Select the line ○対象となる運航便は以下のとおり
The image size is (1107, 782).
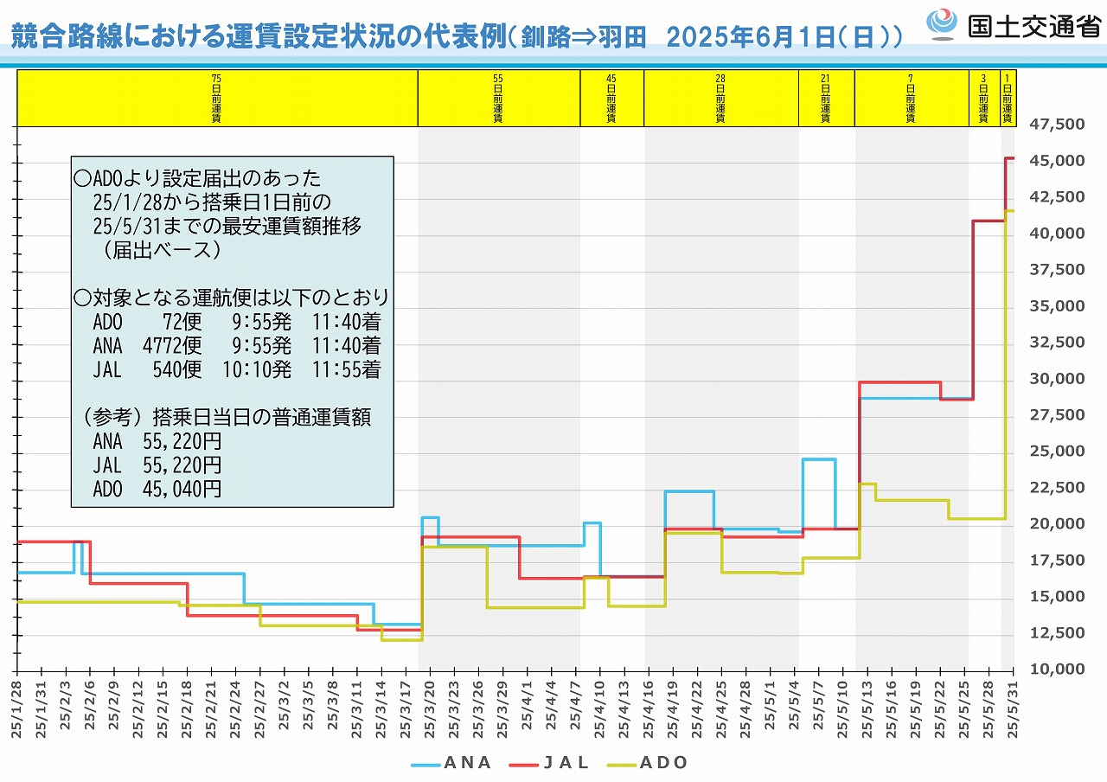pyautogui.click(x=232, y=298)
